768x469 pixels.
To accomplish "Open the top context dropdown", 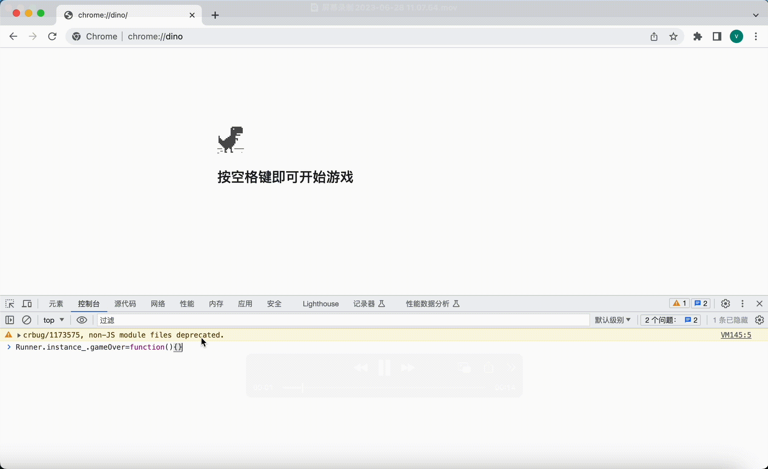I will (x=54, y=320).
